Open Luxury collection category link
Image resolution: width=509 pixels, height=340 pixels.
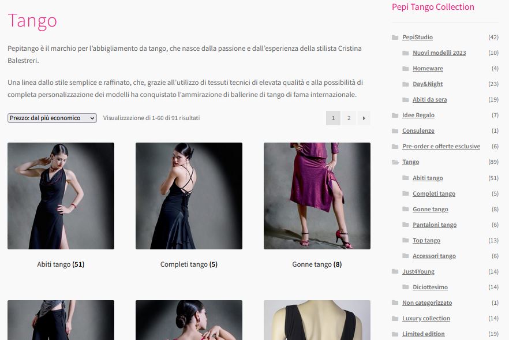(x=426, y=318)
